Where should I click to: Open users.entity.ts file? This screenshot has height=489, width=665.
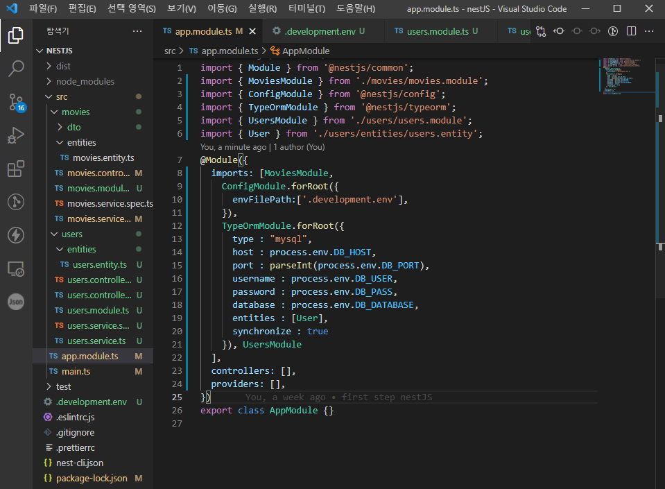click(93, 265)
